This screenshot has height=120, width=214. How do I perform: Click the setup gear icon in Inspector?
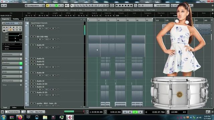(x=21, y=85)
